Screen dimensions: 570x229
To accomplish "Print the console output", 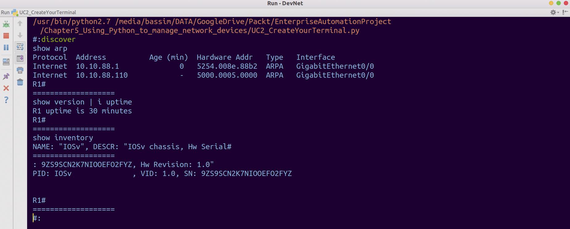I will (x=20, y=70).
